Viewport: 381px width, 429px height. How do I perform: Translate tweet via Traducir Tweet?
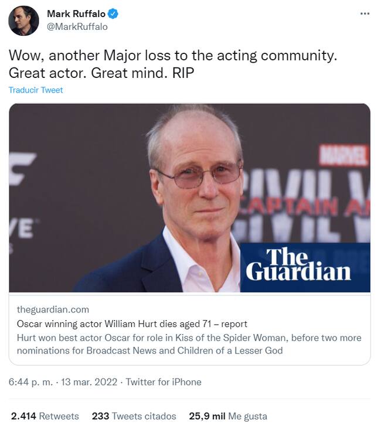pos(36,90)
